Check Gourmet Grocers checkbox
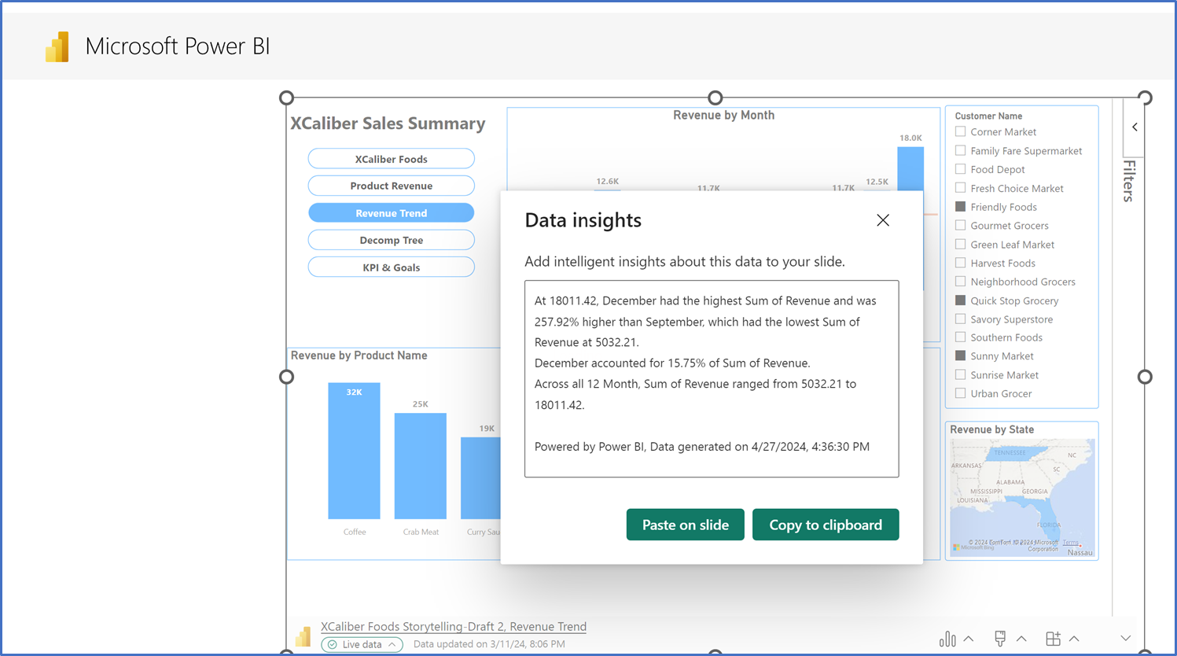This screenshot has width=1177, height=656. pyautogui.click(x=960, y=225)
